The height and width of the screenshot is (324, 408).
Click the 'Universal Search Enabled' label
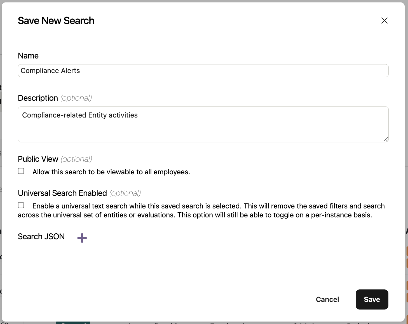tap(62, 193)
